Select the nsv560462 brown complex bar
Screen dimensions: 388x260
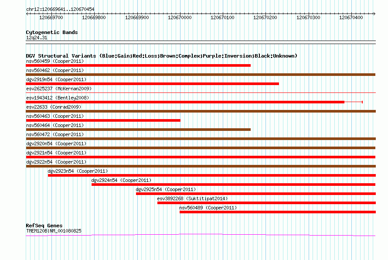pyautogui.click(x=201, y=75)
